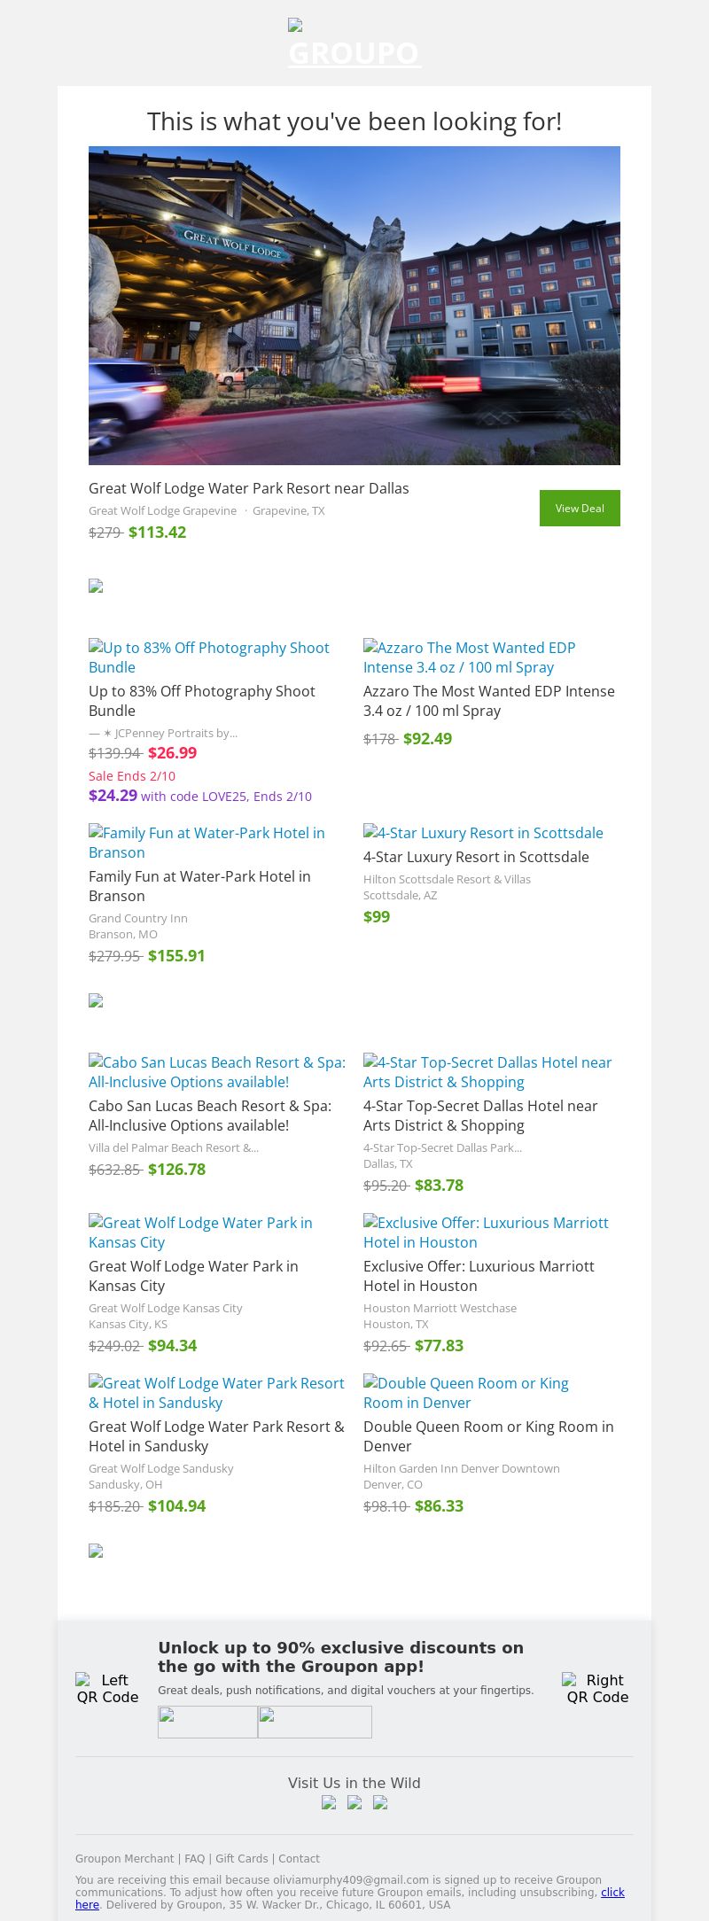The height and width of the screenshot is (1921, 709).
Task: Open the 4-Star Luxury Resort Scottsdale link
Action: tap(483, 833)
